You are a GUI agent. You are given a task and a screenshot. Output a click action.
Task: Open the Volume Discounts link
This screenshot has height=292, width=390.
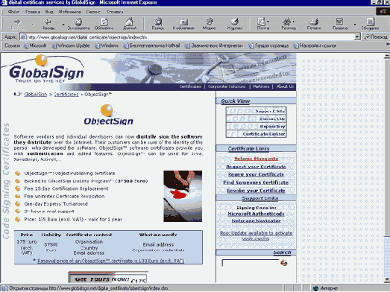click(x=257, y=159)
